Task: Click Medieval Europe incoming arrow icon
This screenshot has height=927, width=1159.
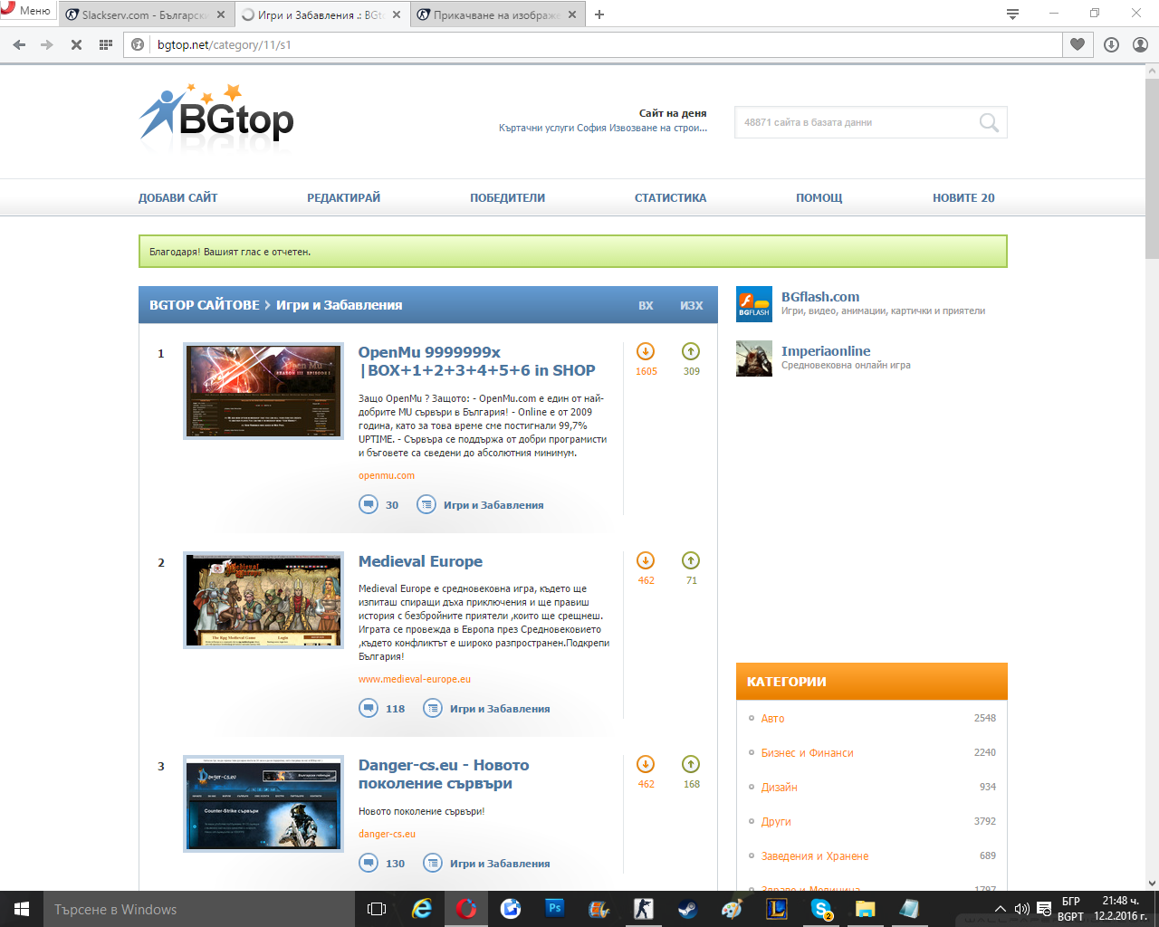Action: pyautogui.click(x=646, y=560)
